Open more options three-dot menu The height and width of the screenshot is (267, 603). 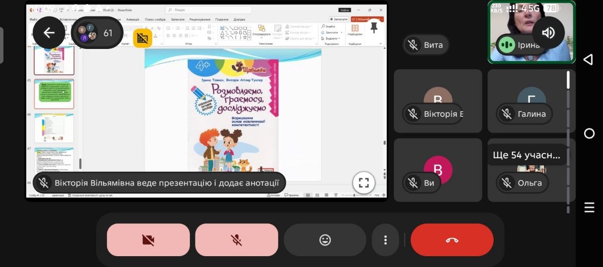[x=385, y=240]
